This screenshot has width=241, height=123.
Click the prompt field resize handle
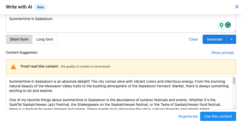[x=235, y=31]
